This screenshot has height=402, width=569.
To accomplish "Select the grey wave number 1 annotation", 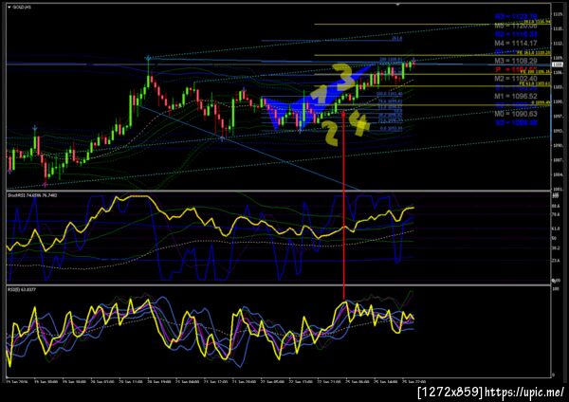I will 317,96.
